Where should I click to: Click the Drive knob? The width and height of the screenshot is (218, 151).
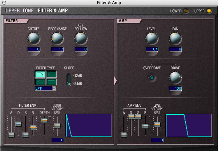click(x=175, y=77)
